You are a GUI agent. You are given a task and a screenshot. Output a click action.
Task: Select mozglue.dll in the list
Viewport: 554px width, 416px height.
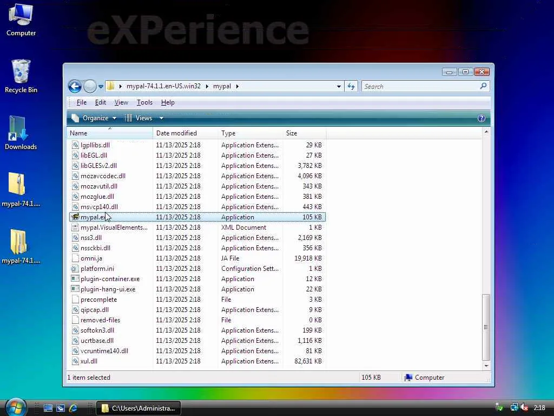click(97, 196)
